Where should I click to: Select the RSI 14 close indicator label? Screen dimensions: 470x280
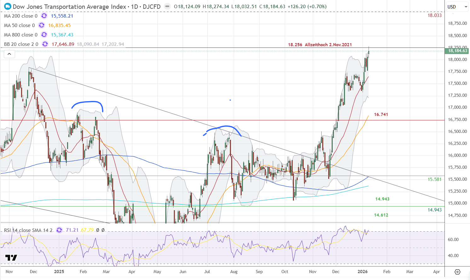(x=28, y=230)
